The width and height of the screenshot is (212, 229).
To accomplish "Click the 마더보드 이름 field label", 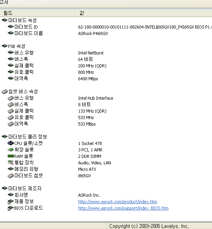I will pyautogui.click(x=29, y=33).
